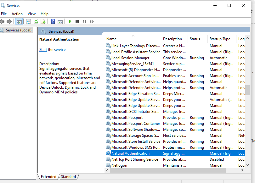Select Services (Local) in the tree pane
255x183 pixels.
[x=19, y=30]
